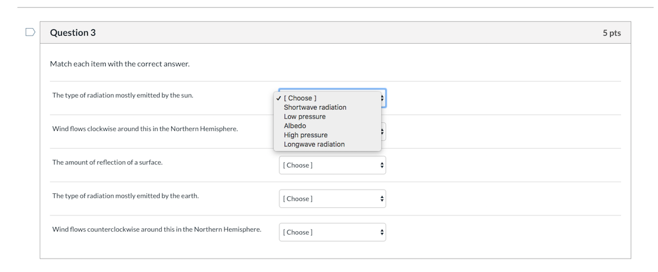Flag Question 3 with the bookmark icon
658x272 pixels.
(30, 32)
